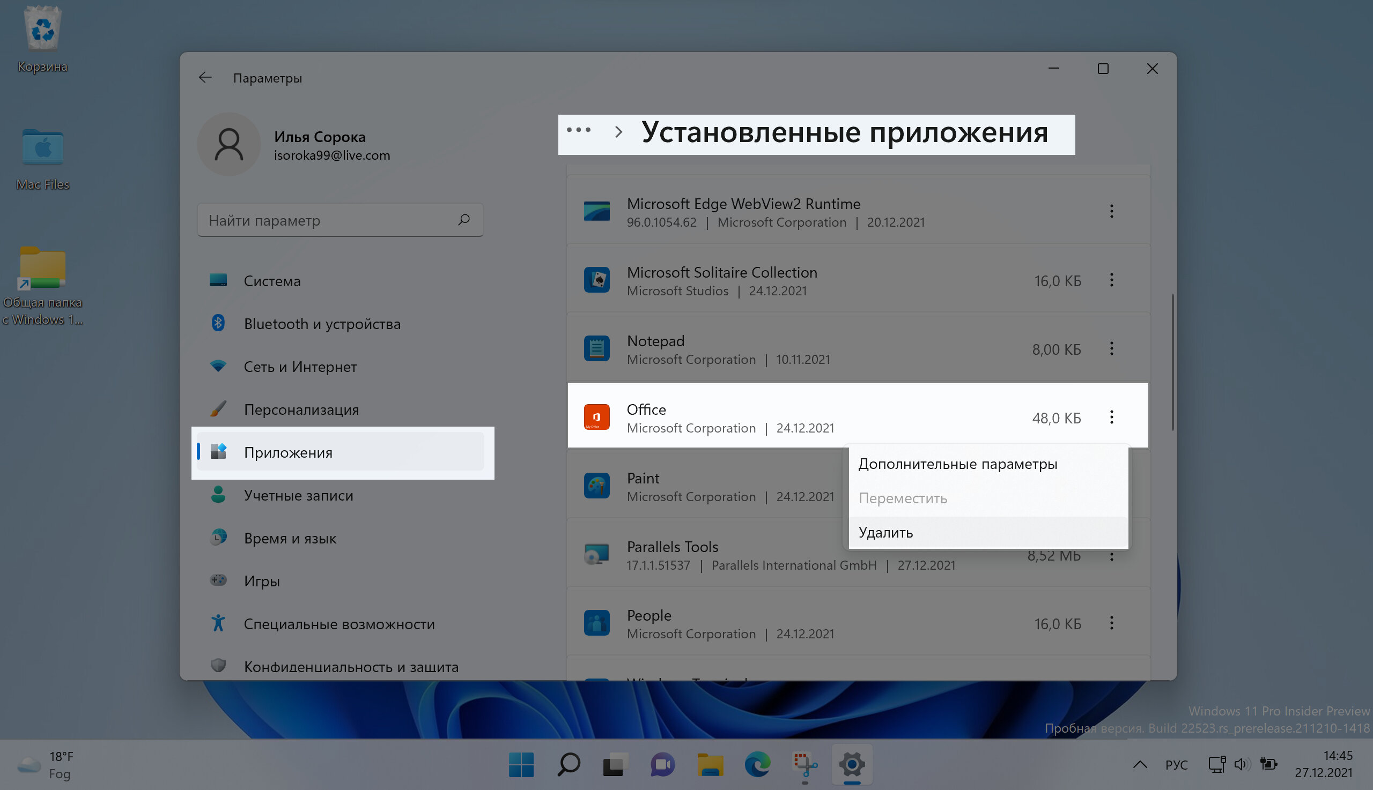
Task: Open the Корзина desktop icon
Action: click(x=42, y=39)
